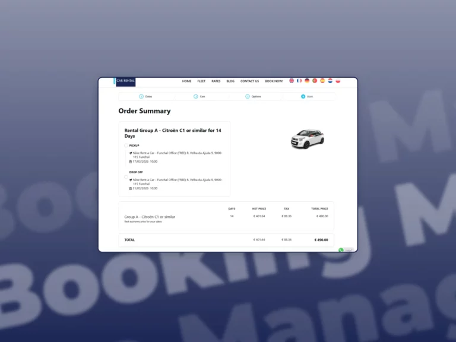The width and height of the screenshot is (456, 342).
Task: Click the drop off Funchal Office address text
Action: coord(178,182)
